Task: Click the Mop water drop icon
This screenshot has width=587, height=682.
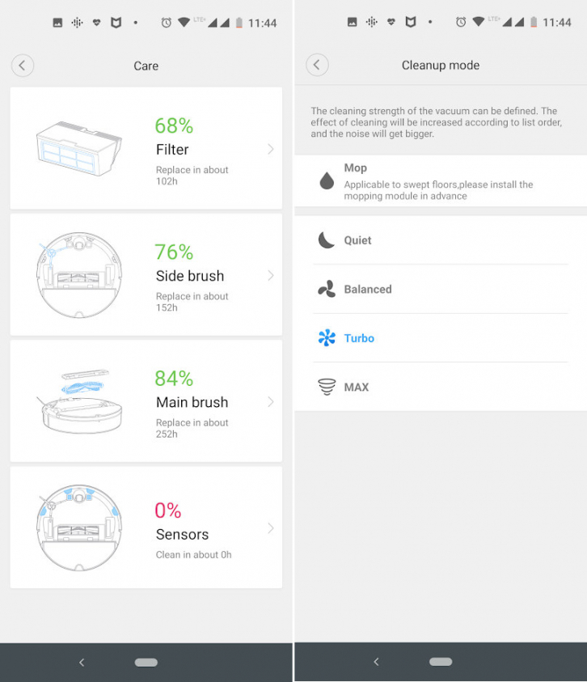Action: coord(327,180)
